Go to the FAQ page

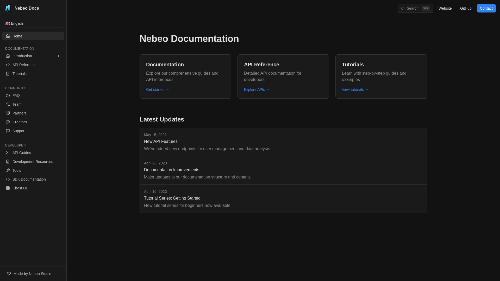(x=33, y=95)
